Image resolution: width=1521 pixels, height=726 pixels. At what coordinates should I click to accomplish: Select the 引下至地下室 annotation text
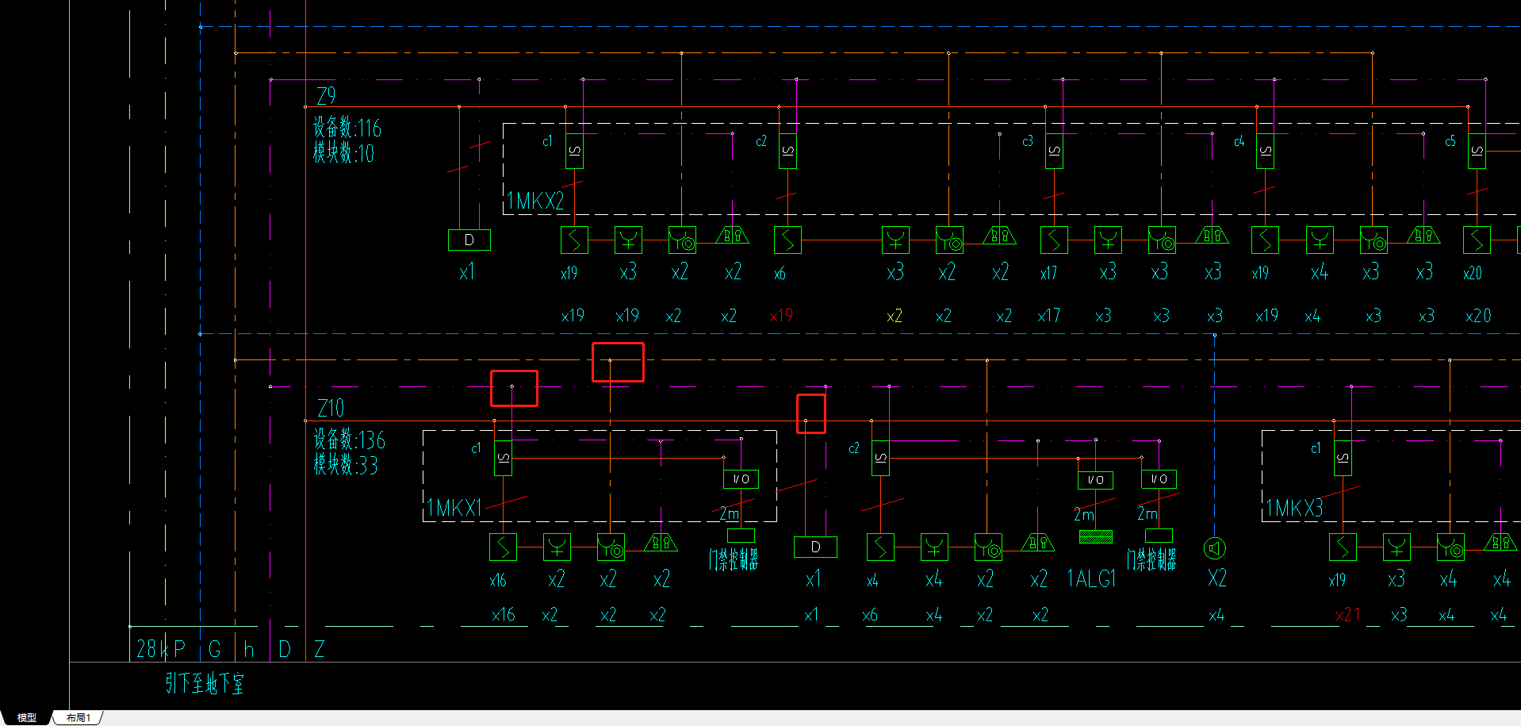point(205,684)
